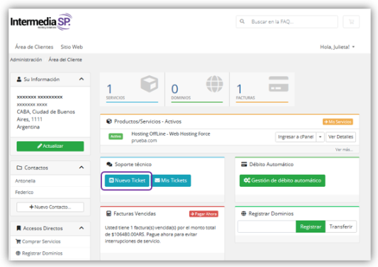The width and height of the screenshot is (378, 267).
Task: Click the Nuevo Ticket button
Action: [127, 180]
